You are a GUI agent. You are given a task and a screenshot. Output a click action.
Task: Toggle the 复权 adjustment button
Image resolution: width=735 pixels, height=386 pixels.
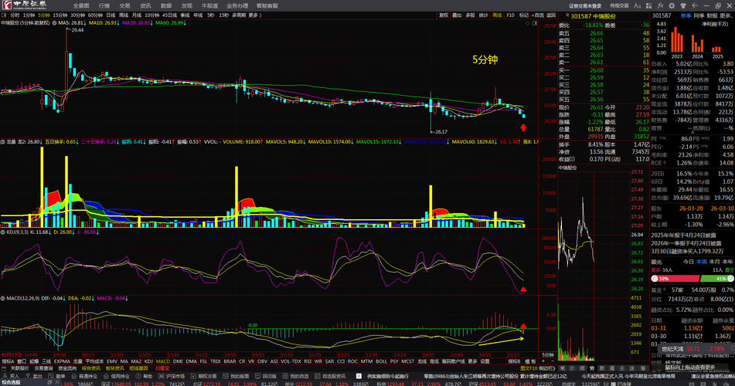pos(444,15)
